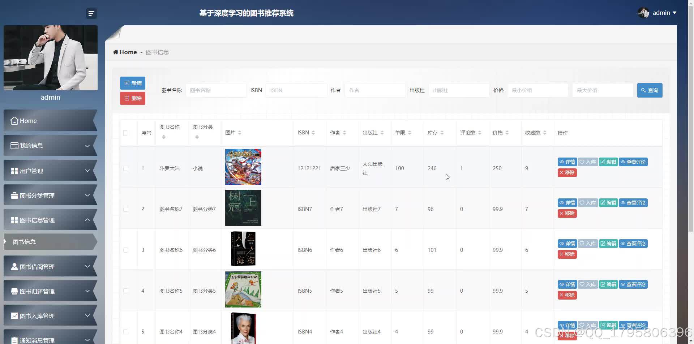Click the 图书借阅管理 person icon

tap(14, 267)
